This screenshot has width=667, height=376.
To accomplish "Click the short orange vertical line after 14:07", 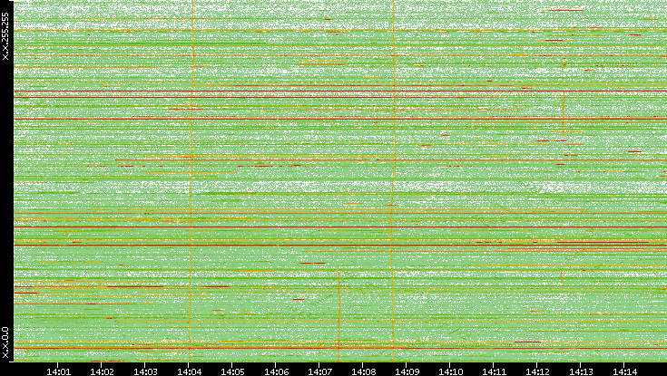I will [339, 316].
